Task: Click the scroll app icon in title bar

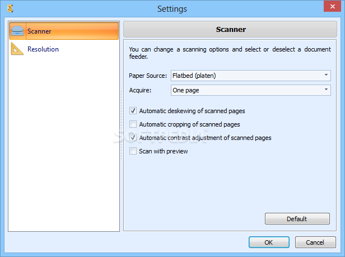Action: (10, 8)
